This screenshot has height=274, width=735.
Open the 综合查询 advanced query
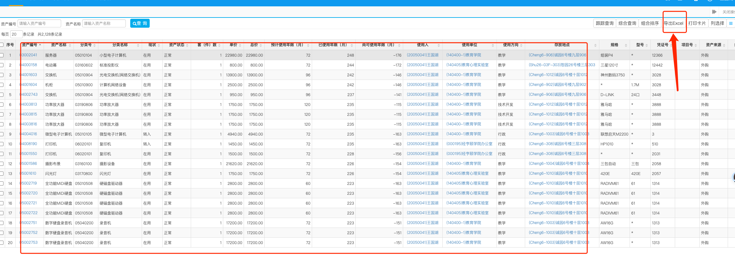(x=627, y=24)
